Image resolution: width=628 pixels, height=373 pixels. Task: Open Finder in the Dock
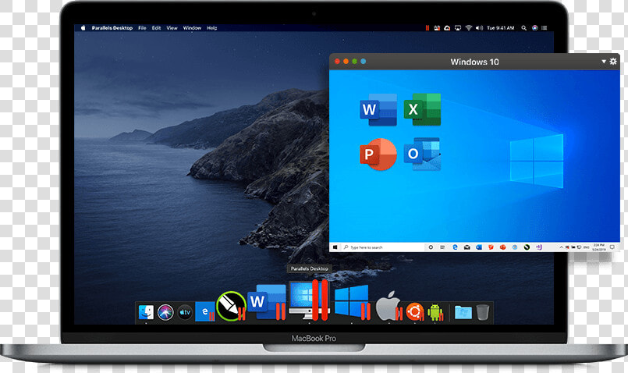tap(146, 312)
